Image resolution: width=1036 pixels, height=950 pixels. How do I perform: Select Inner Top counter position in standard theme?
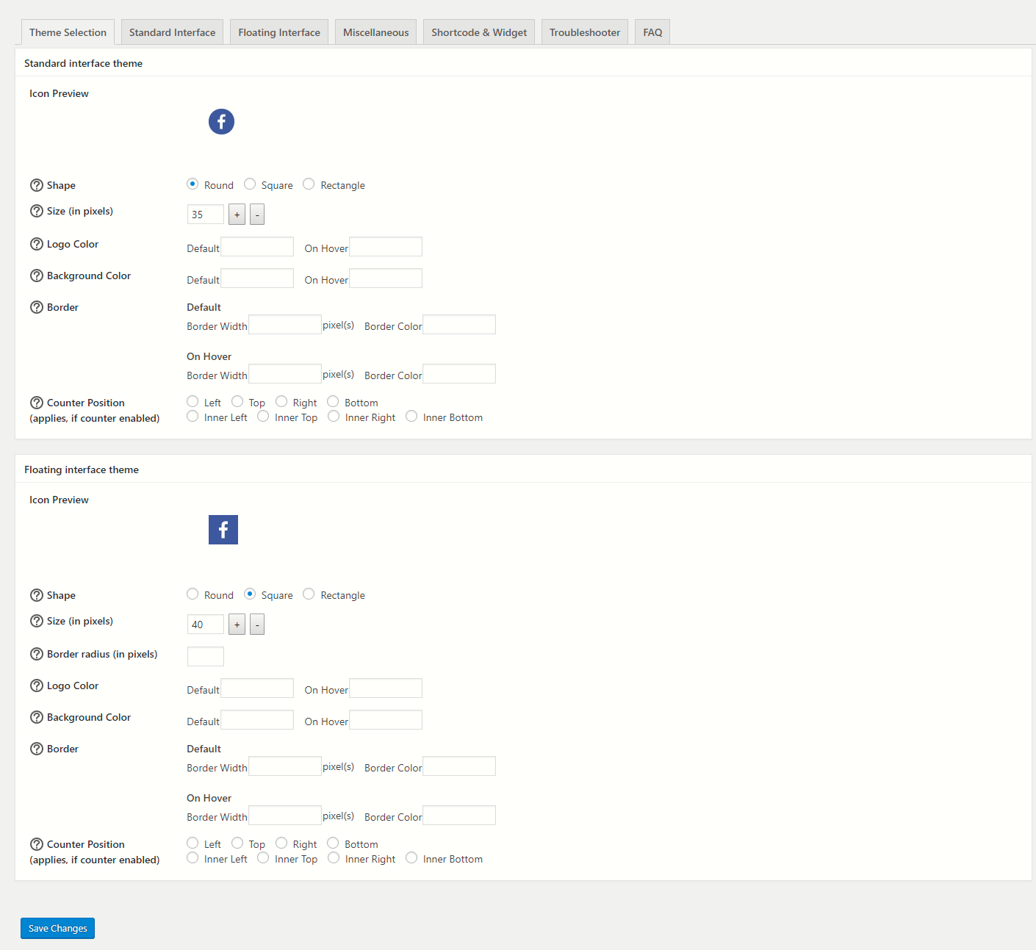(x=263, y=417)
